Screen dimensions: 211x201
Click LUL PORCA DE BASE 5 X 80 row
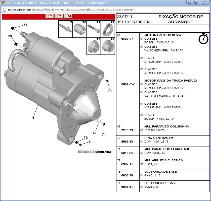point(163,175)
